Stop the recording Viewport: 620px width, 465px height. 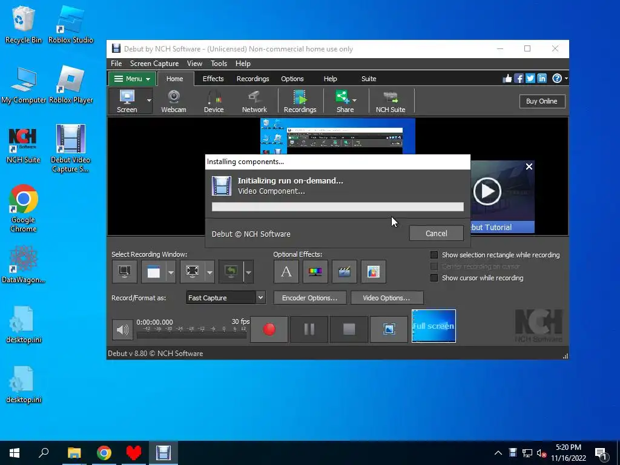349,329
